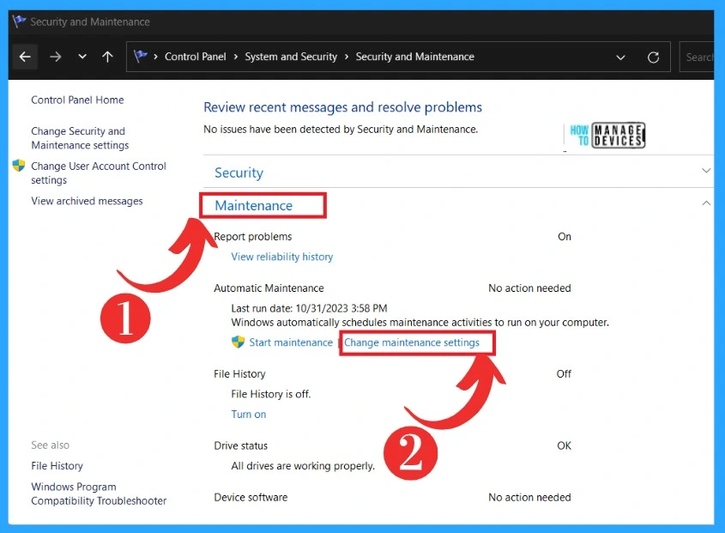725x533 pixels.
Task: Turn on File History
Action: point(249,414)
